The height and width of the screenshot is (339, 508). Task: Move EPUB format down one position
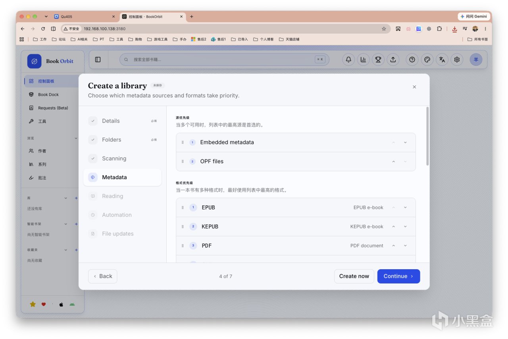pos(405,207)
